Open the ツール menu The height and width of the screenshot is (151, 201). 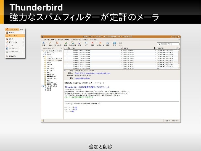click(x=85, y=40)
